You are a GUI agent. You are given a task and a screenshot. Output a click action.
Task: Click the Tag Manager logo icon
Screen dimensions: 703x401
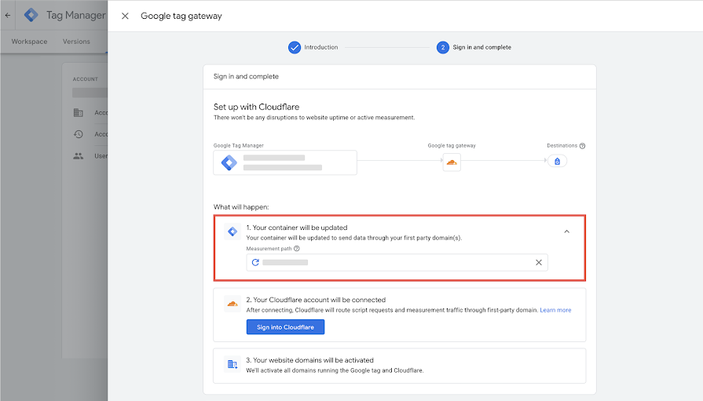point(31,15)
